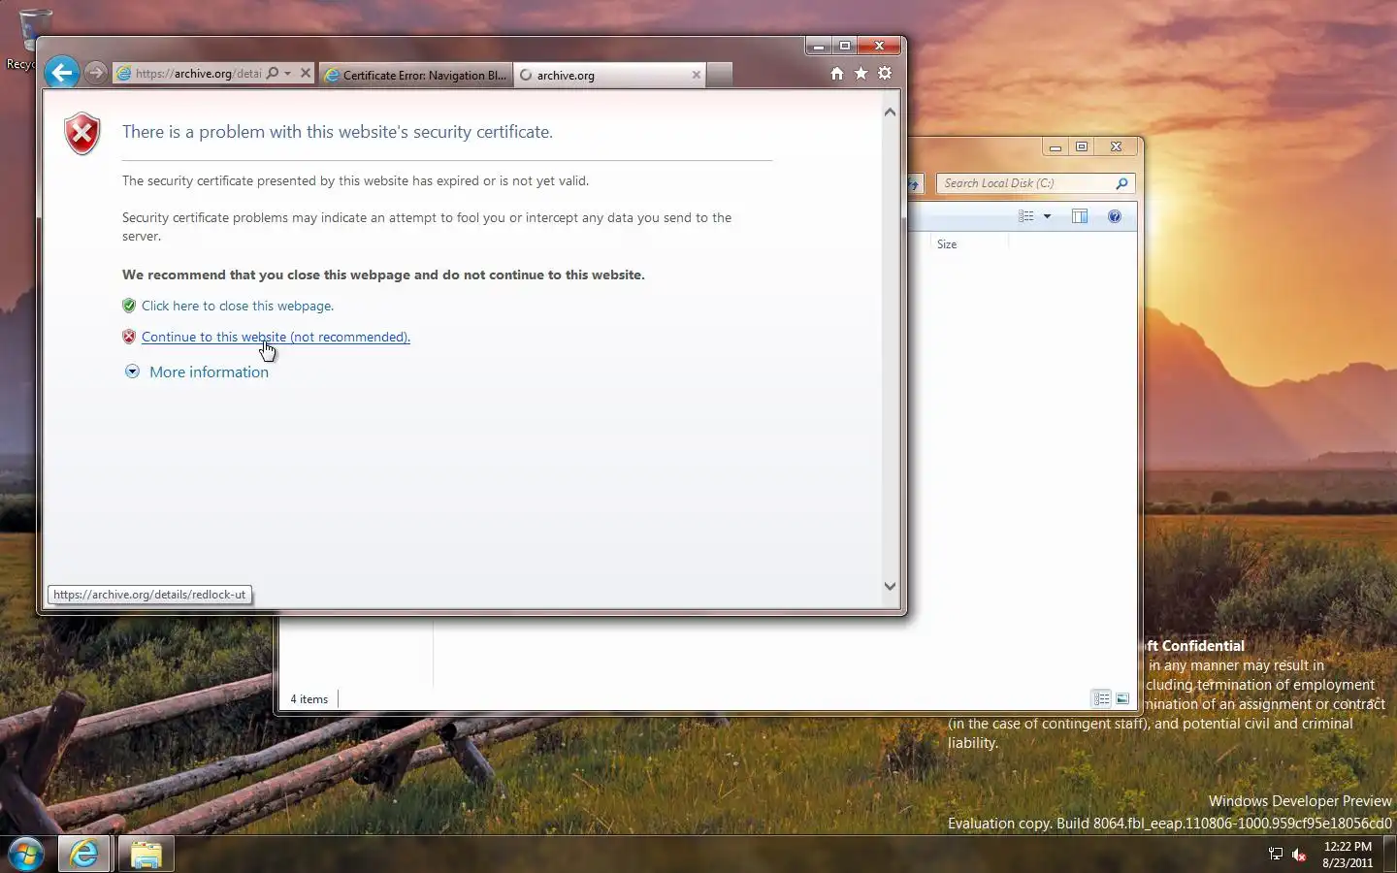
Task: Click the Forward arrow in Internet Explorer
Action: click(x=95, y=73)
